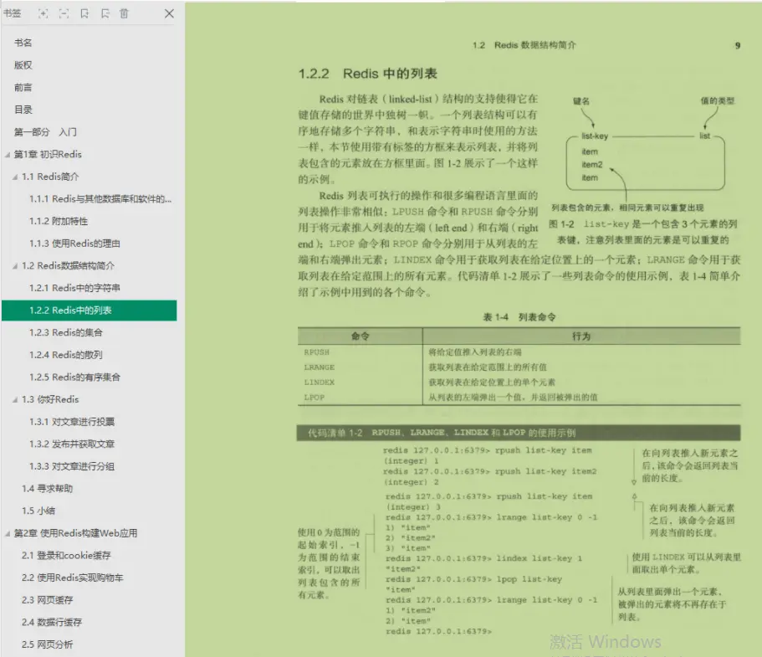Viewport: 762px width, 657px height.
Task: Click the 值的类型 label in the figure
Action: (718, 101)
